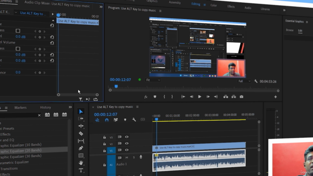Add a marker in the timeline toolbar
This screenshot has height=176, width=313.
pos(125,120)
